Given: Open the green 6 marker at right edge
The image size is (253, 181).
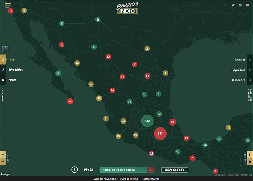Looking at the screenshot, I should 248,140.
